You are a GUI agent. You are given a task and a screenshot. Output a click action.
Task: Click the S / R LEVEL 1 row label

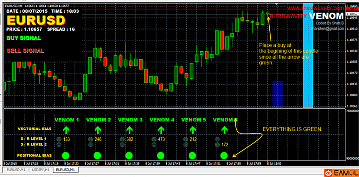coord(33,139)
